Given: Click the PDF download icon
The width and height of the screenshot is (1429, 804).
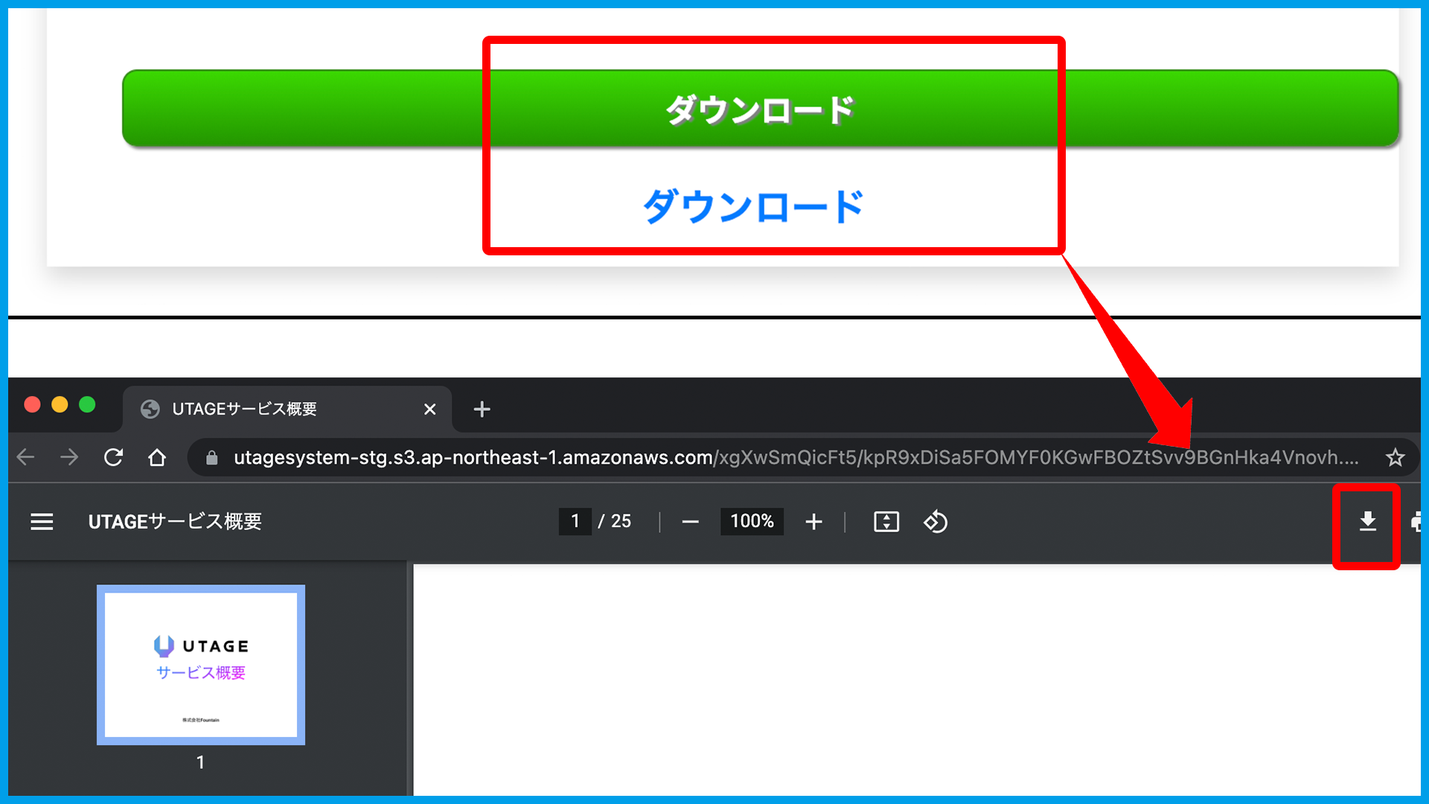Looking at the screenshot, I should [x=1367, y=522].
